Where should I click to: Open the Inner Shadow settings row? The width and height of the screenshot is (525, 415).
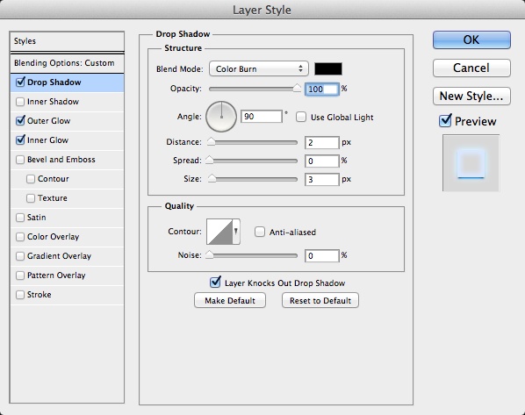point(68,102)
